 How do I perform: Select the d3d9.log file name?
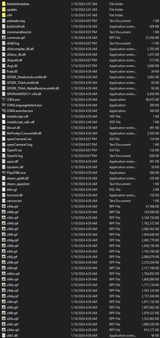(13, 43)
